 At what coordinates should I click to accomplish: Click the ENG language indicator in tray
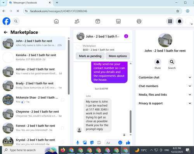pyautogui.click(x=167, y=150)
